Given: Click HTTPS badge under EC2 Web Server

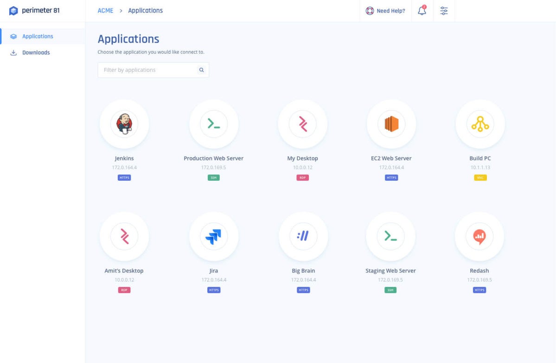Looking at the screenshot, I should (x=391, y=178).
